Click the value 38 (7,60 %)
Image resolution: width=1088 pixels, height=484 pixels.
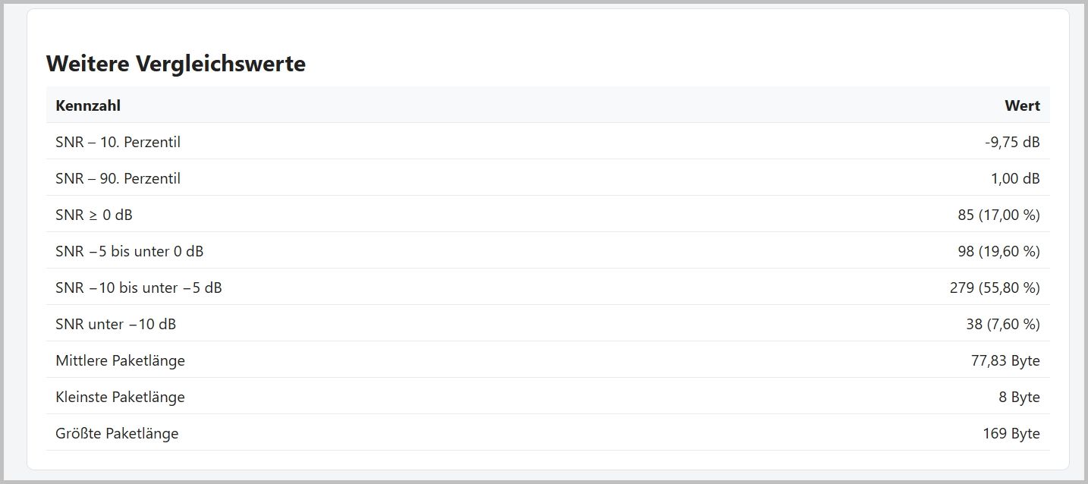tap(1003, 324)
